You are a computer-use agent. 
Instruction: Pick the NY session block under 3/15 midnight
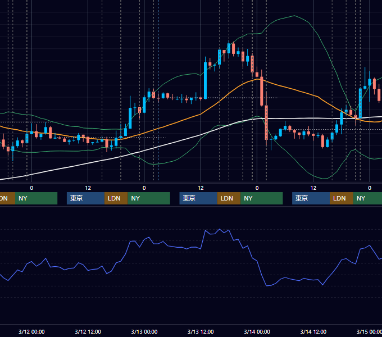click(x=367, y=198)
